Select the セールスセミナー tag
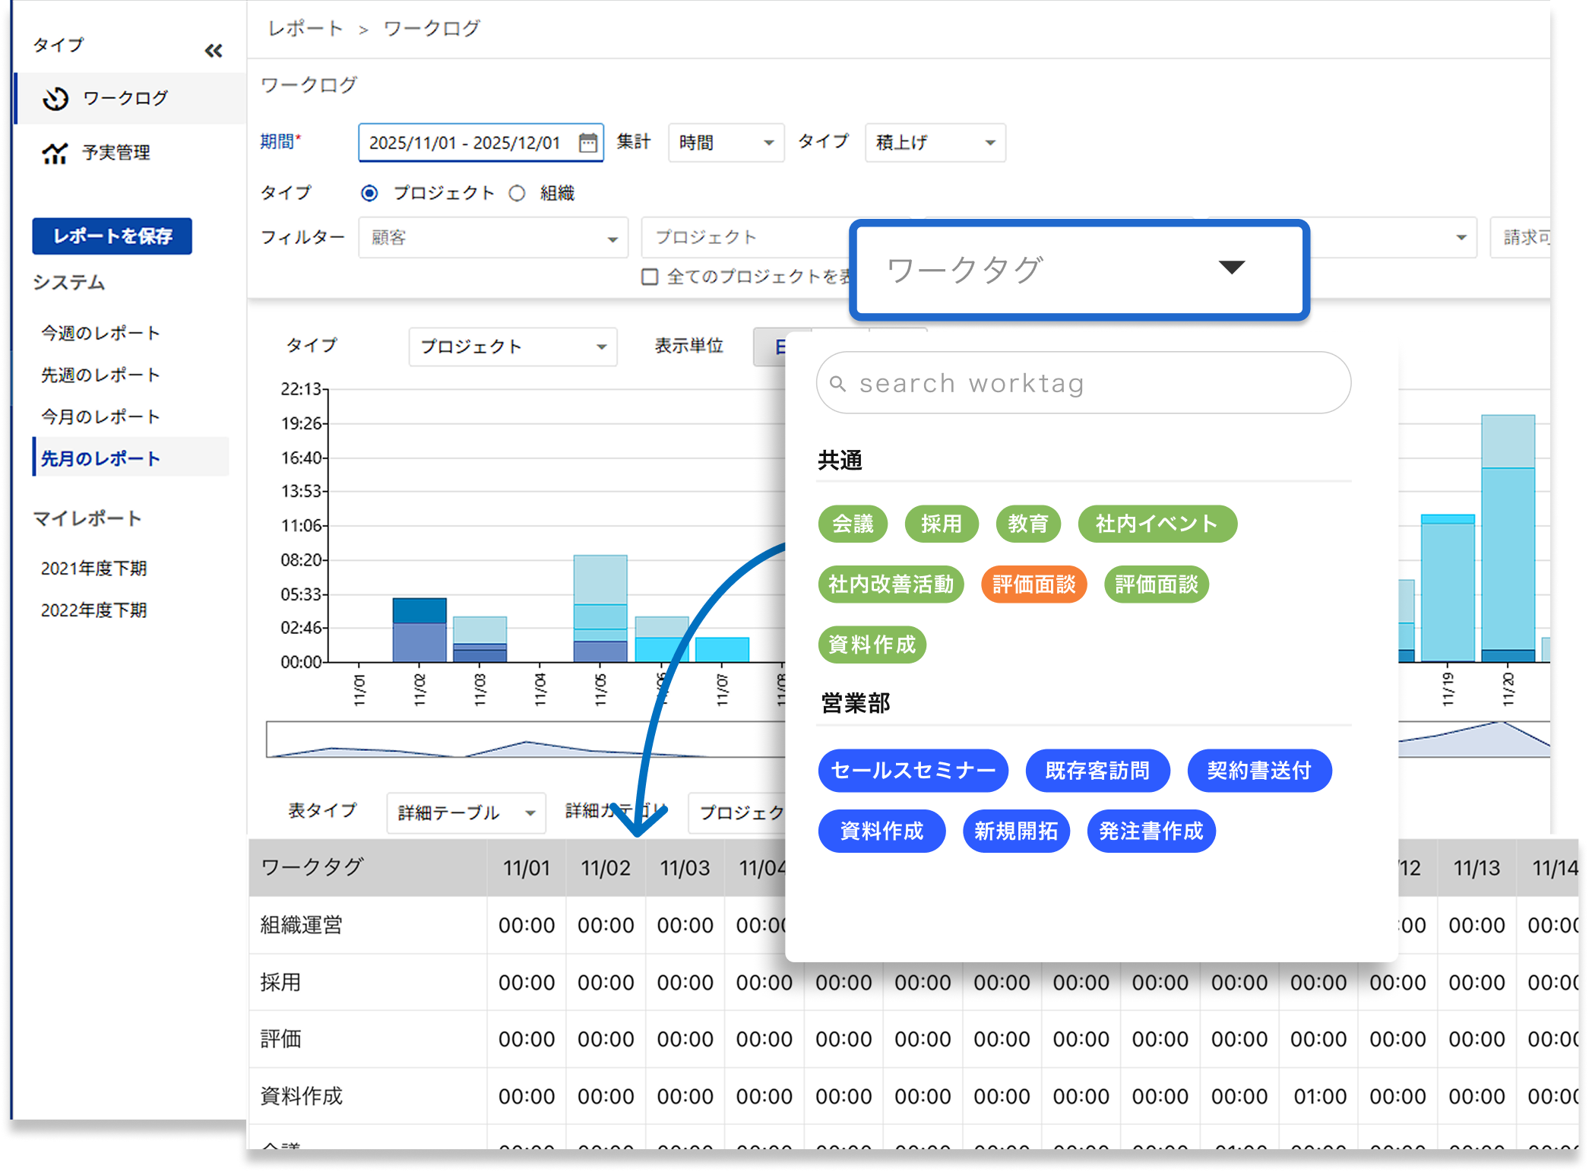Viewport: 1589px width, 1172px height. (x=913, y=771)
